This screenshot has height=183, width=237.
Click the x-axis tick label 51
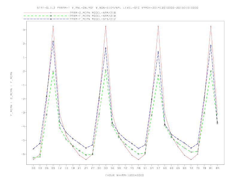pos(145,168)
